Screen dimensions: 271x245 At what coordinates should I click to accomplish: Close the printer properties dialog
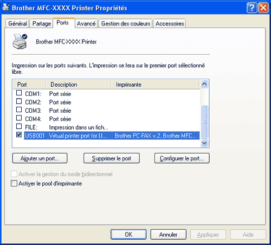coord(263,8)
